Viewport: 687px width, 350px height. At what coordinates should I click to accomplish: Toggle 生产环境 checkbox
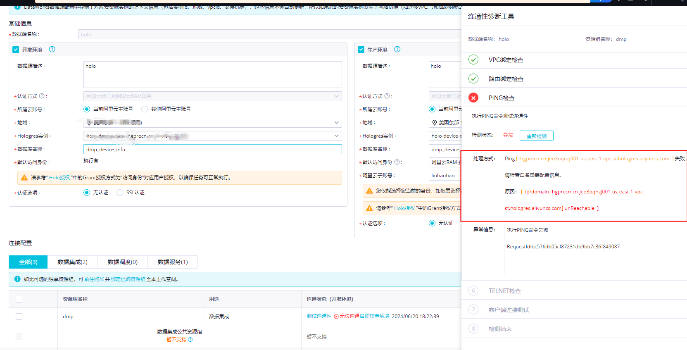click(361, 50)
